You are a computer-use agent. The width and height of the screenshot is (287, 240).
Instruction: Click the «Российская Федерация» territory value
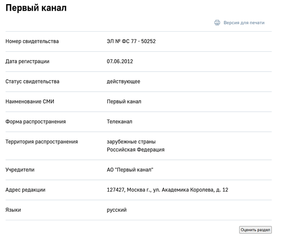coord(136,150)
